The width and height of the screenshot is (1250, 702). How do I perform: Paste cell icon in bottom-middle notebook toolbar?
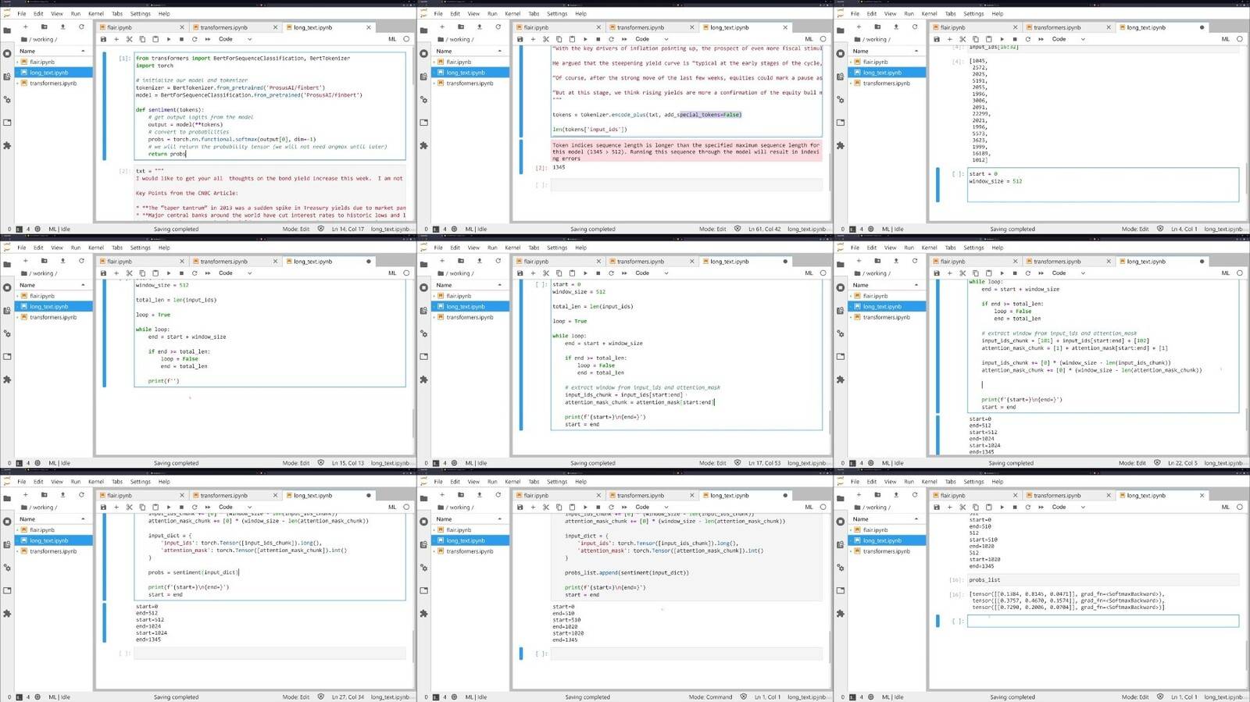pyautogui.click(x=572, y=507)
